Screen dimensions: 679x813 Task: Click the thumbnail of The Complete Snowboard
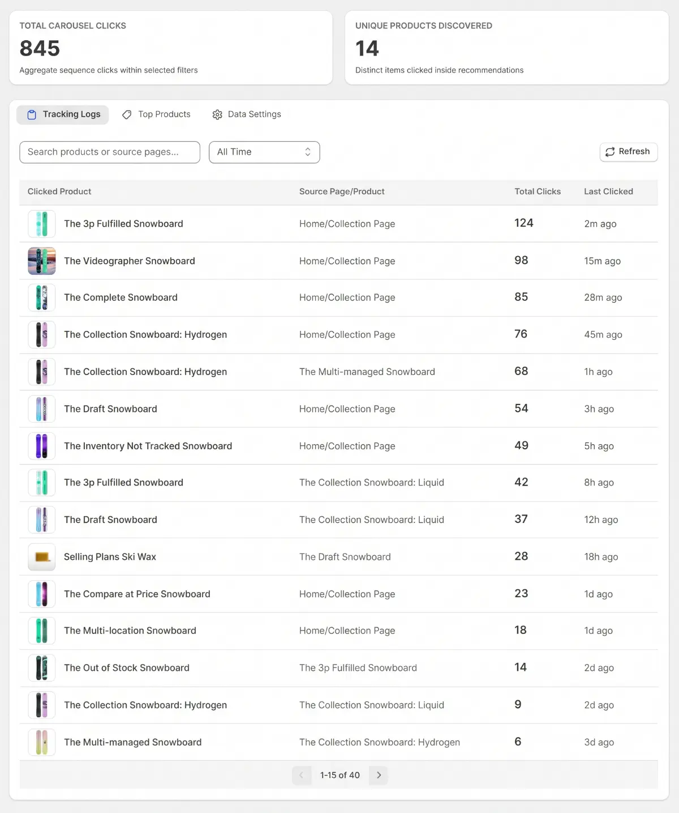pos(42,297)
